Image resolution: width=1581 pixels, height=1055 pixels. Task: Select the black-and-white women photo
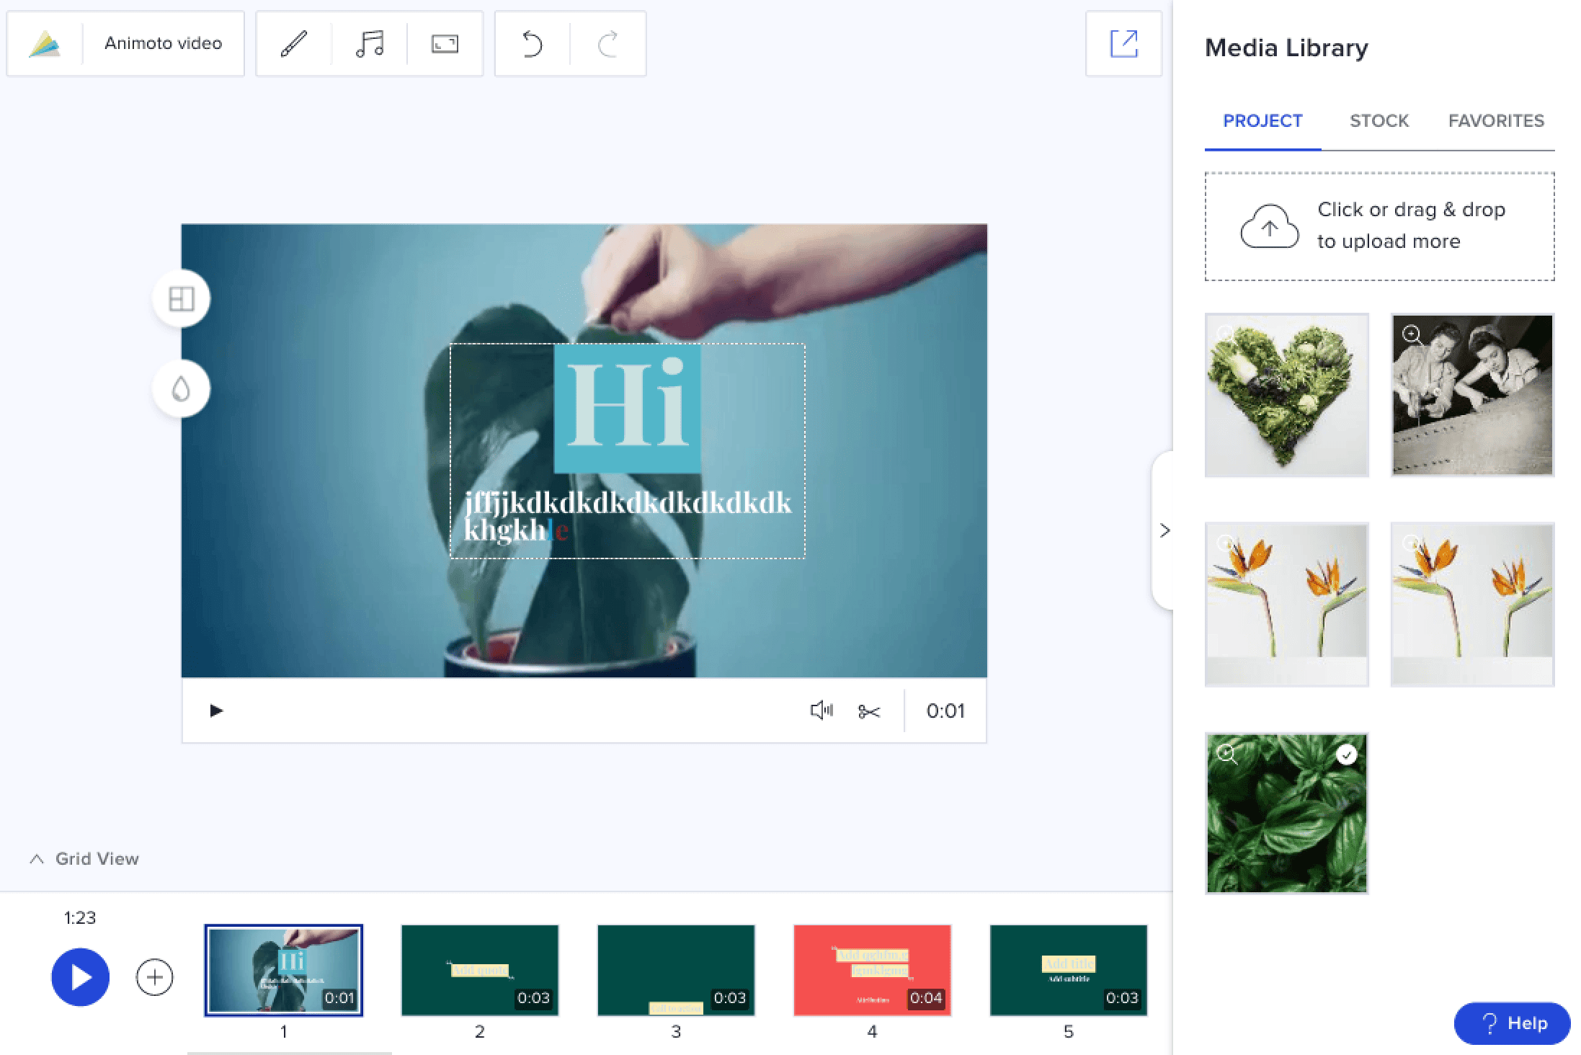click(1472, 395)
